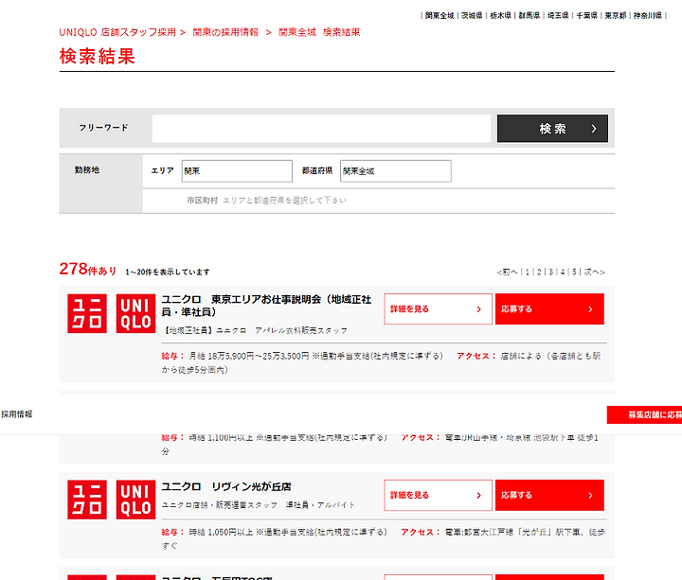Viewport: 682px width, 580px height.
Task: Open the UNIQLO 店舗スタッフ採用 breadcrumb link
Action: tap(117, 32)
